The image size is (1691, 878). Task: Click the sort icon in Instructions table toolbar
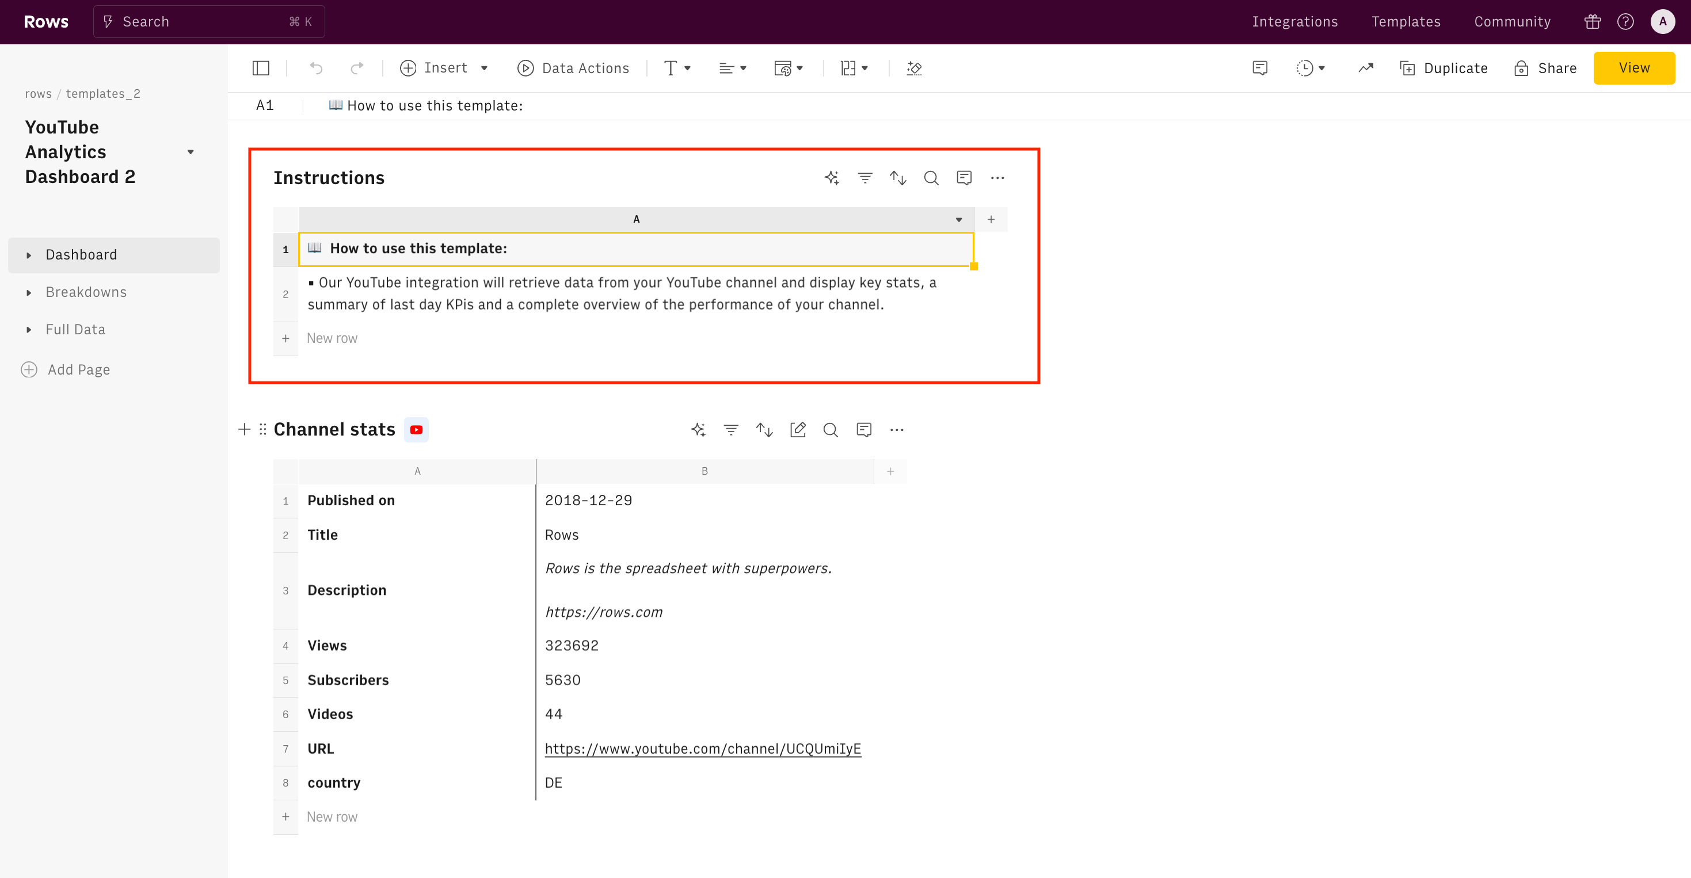(898, 178)
